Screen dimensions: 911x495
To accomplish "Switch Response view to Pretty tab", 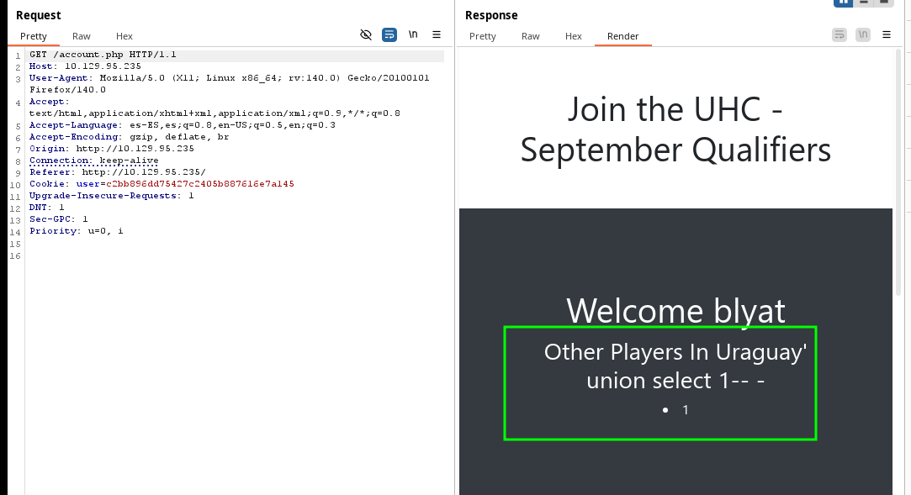I will point(483,36).
